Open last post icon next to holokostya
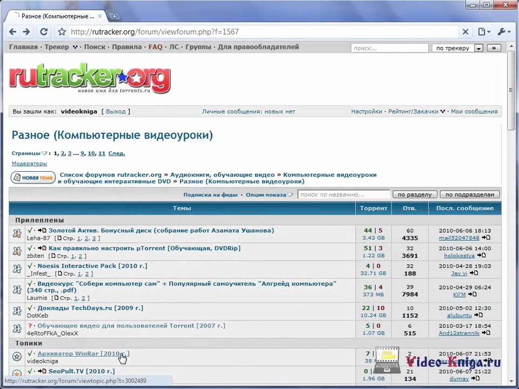 (481, 255)
